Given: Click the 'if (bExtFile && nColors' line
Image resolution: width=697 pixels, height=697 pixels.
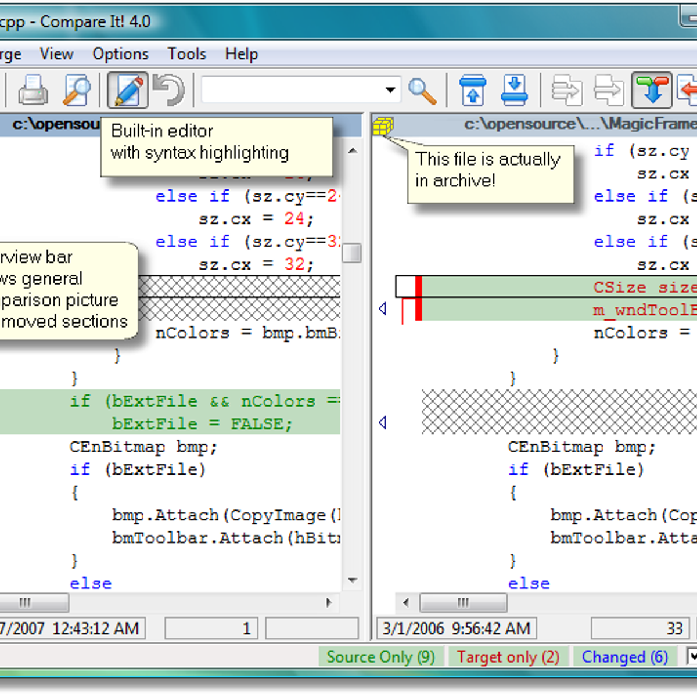Looking at the screenshot, I should 204,401.
